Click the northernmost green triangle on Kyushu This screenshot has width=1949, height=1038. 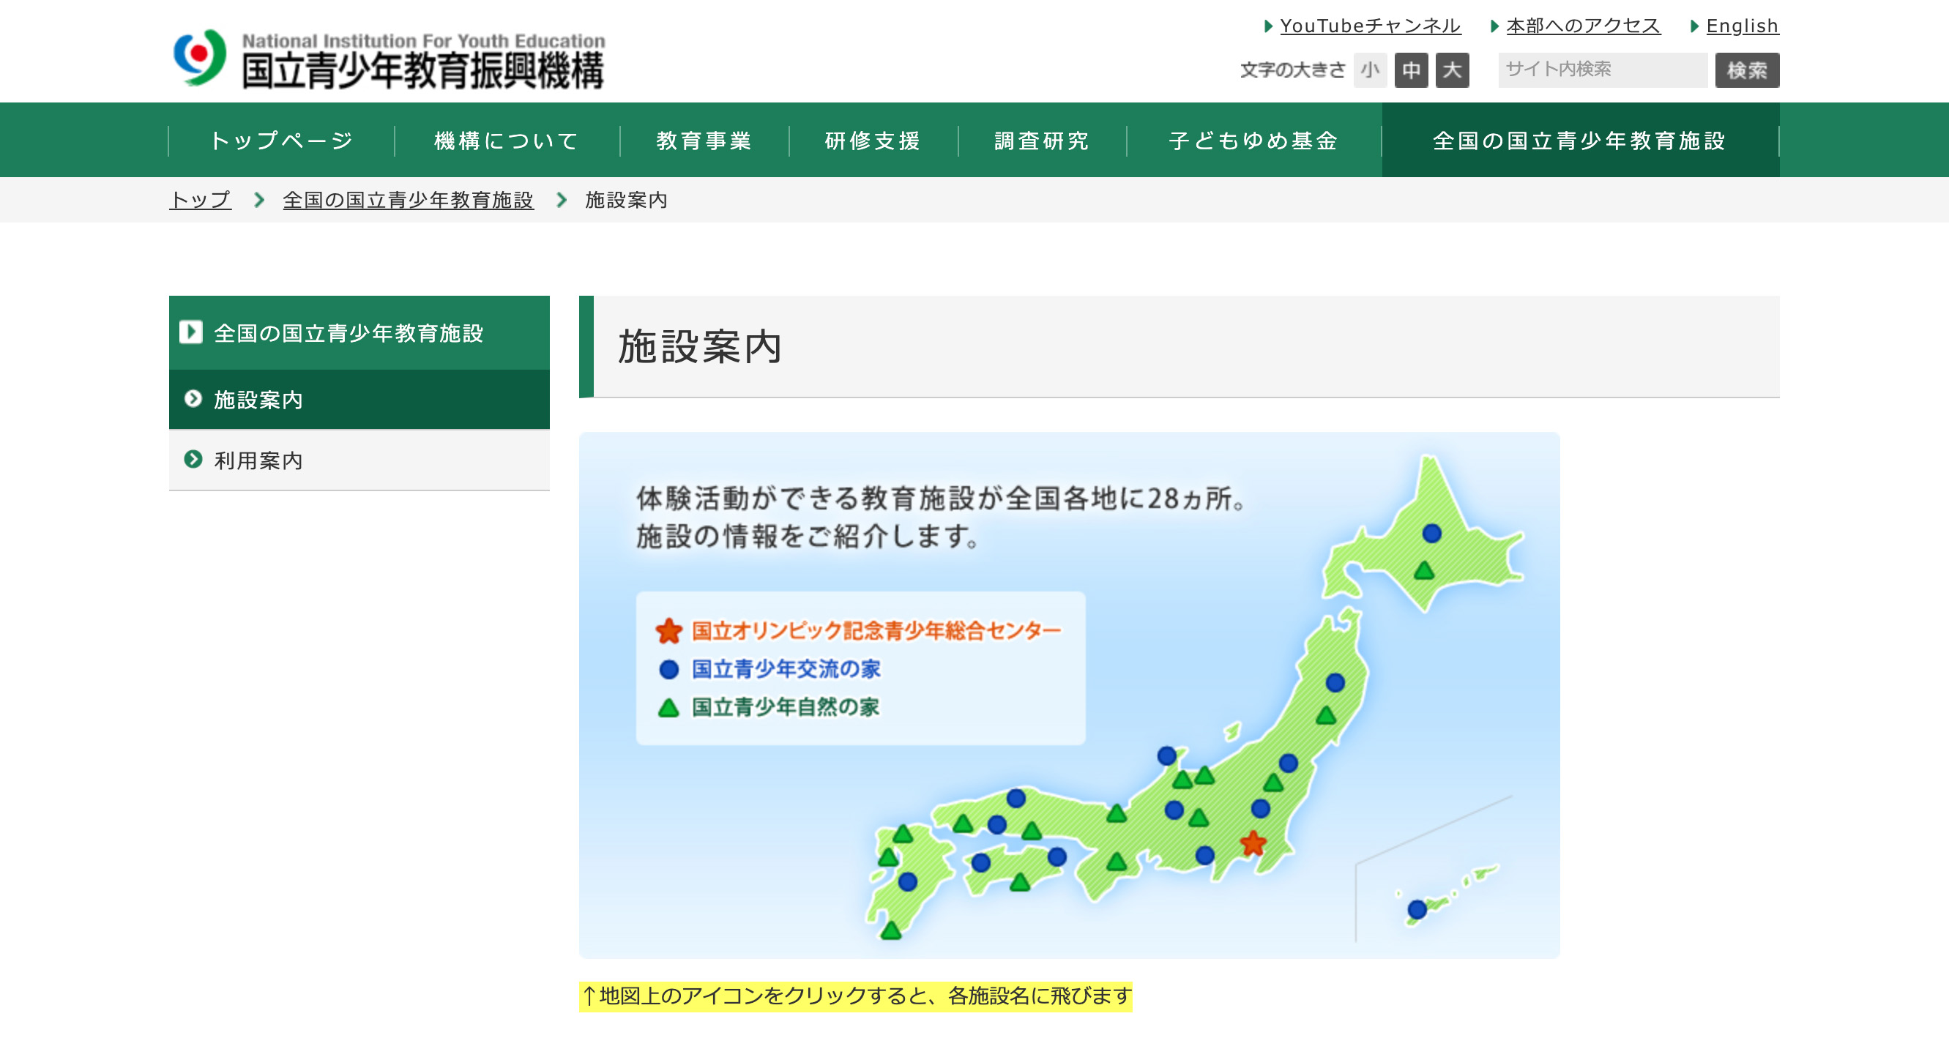pyautogui.click(x=903, y=834)
